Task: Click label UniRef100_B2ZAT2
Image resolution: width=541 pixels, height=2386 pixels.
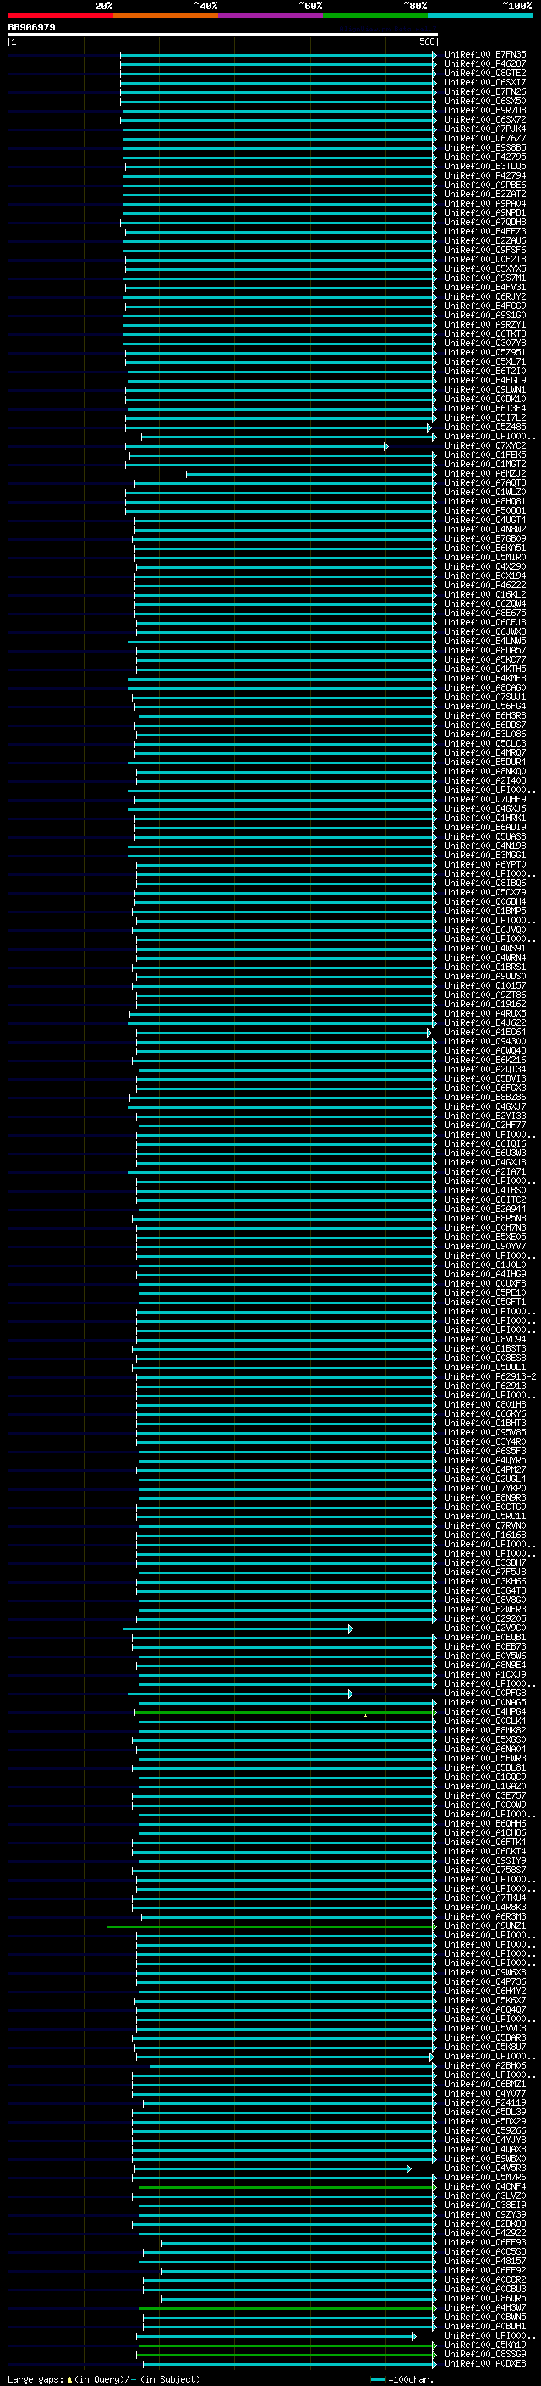Action: coord(485,195)
